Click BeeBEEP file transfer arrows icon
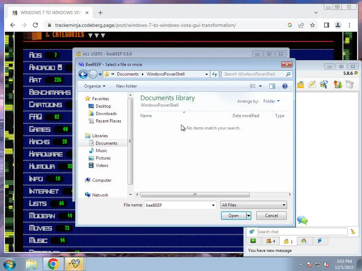The width and height of the screenshot is (362, 271). [338, 84]
